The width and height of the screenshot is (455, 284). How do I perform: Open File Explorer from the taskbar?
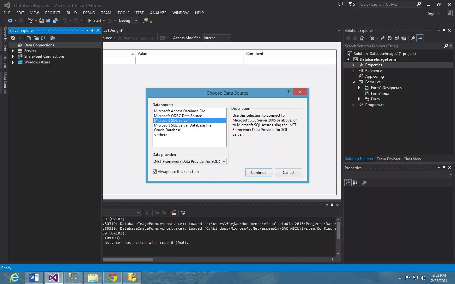click(93, 278)
